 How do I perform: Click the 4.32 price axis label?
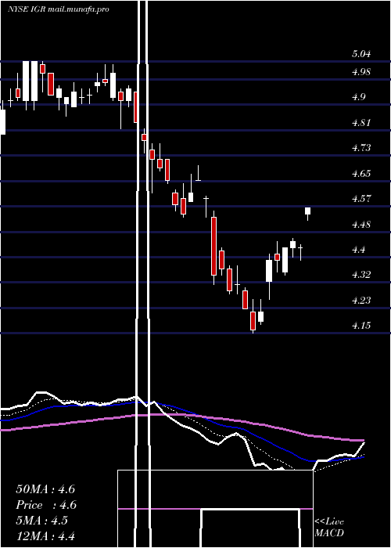(x=361, y=275)
